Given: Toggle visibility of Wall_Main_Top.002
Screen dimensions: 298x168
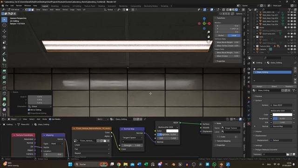Looking at the screenshot, I should tap(289, 18).
